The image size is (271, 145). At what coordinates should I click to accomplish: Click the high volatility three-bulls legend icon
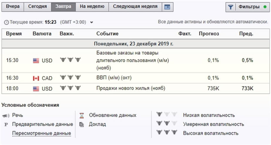(167, 133)
